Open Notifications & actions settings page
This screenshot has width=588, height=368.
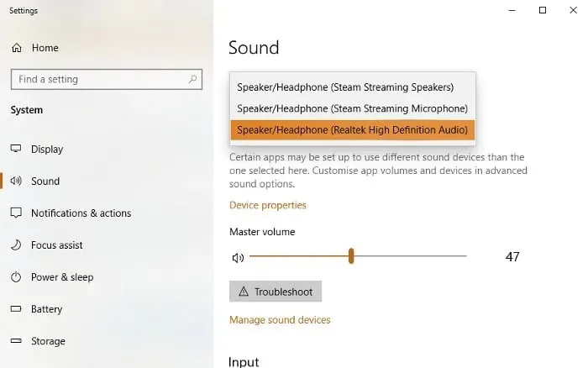(81, 213)
